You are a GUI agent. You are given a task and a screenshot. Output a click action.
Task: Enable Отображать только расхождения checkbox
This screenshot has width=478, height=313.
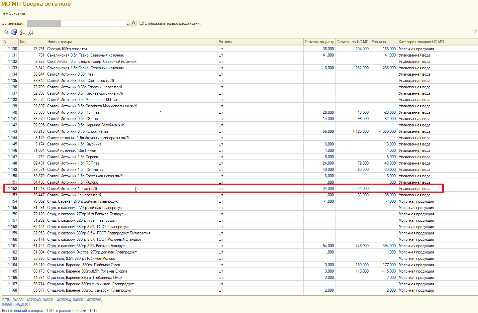click(x=141, y=23)
